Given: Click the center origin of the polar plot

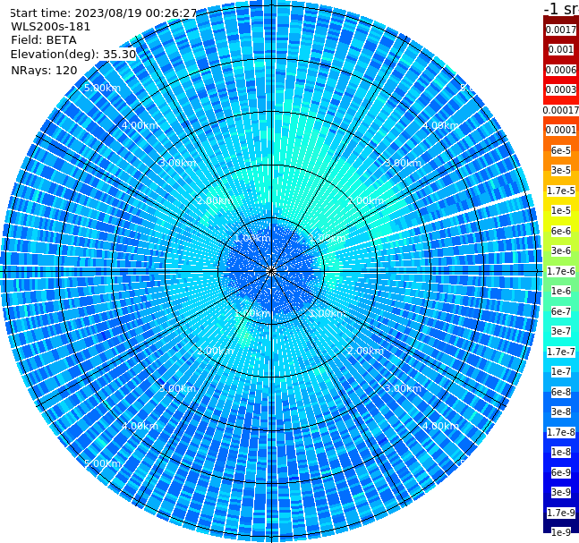Looking at the screenshot, I should tap(271, 271).
